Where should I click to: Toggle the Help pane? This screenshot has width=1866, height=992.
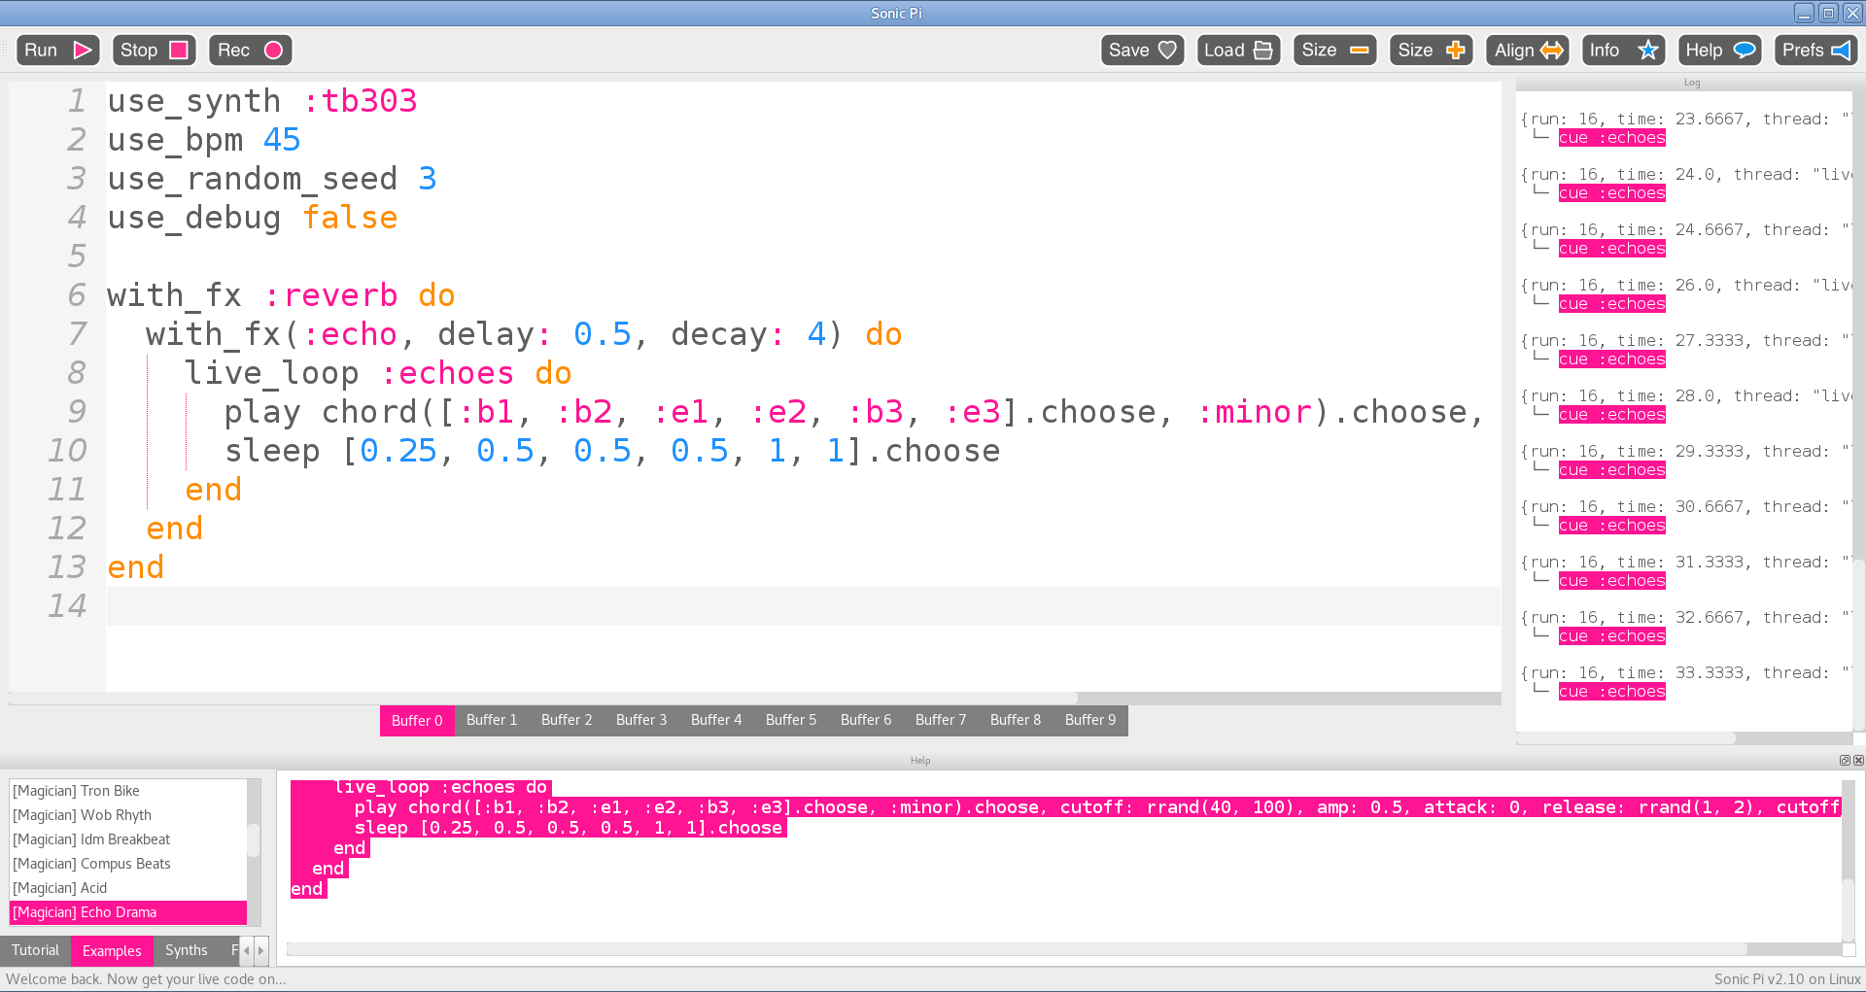point(1720,51)
